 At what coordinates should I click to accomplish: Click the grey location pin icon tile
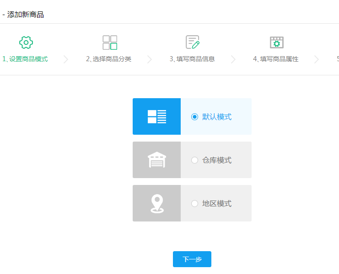[156, 203]
